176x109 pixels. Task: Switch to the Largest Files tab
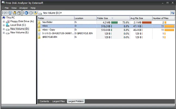coord(58,101)
